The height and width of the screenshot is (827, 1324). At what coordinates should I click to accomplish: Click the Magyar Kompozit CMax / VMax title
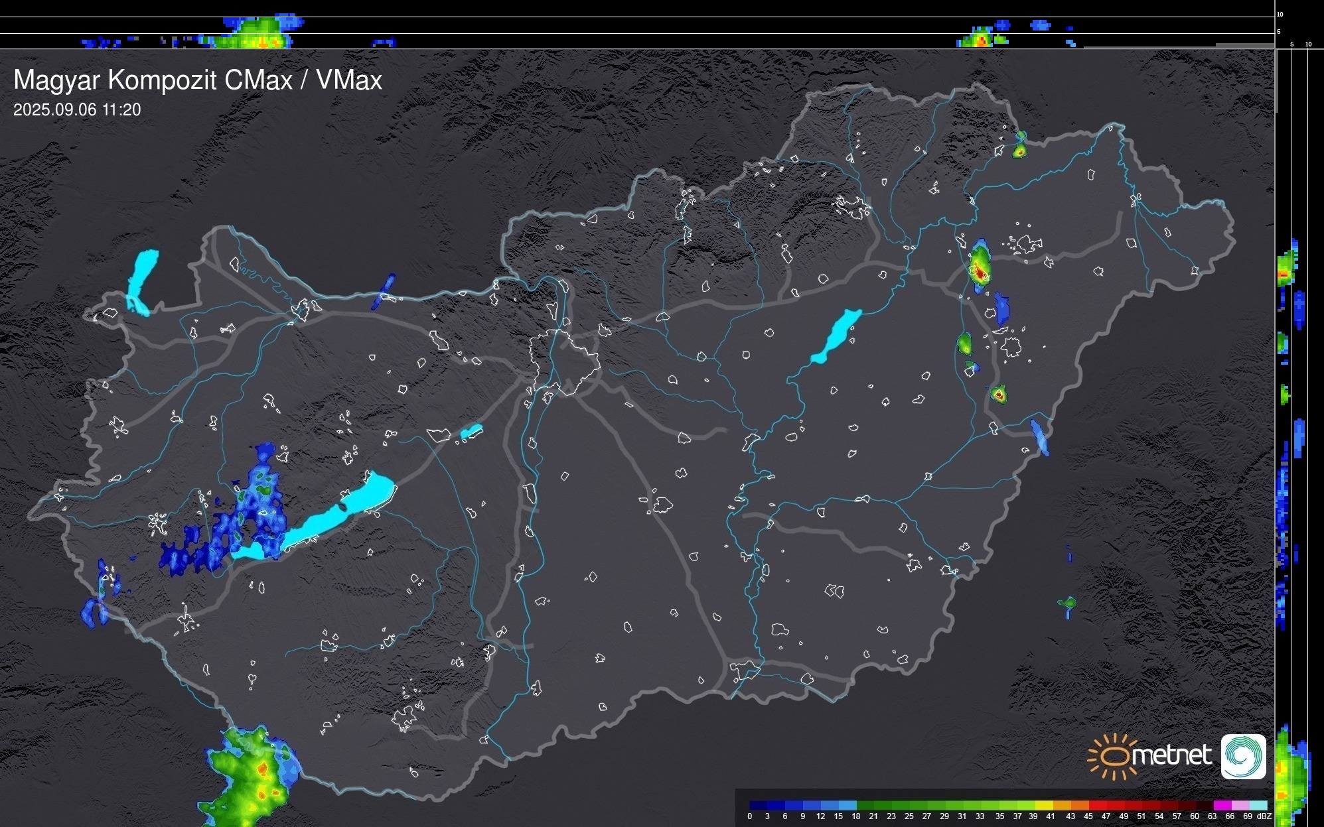198,80
